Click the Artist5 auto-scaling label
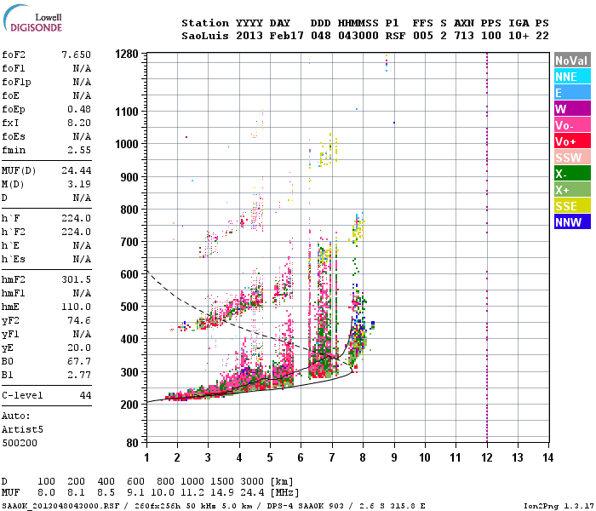Viewport: 596px width, 511px height. click(x=22, y=429)
